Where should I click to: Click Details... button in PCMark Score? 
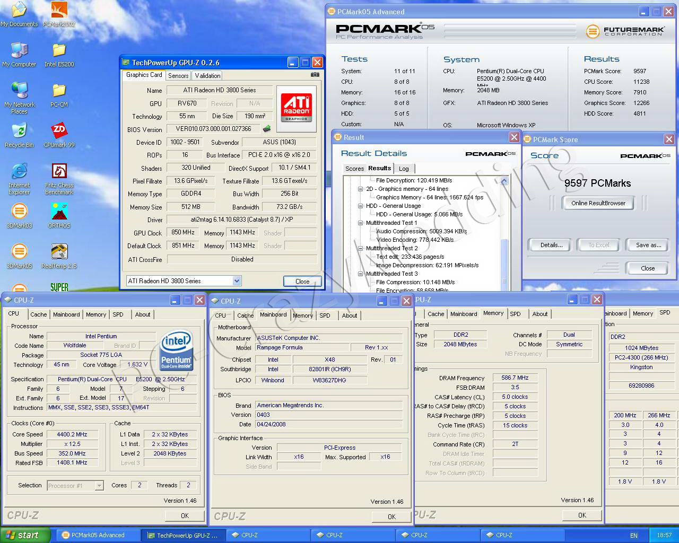click(551, 245)
